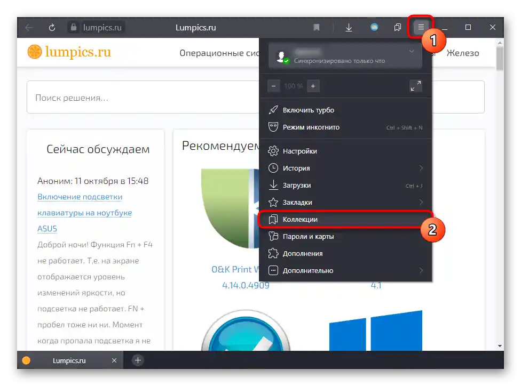Maximize the browser window
This screenshot has height=386, width=521.
(468, 27)
